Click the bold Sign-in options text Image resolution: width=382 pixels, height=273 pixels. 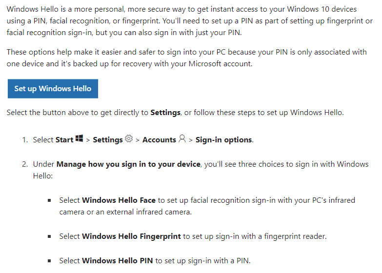(x=223, y=140)
